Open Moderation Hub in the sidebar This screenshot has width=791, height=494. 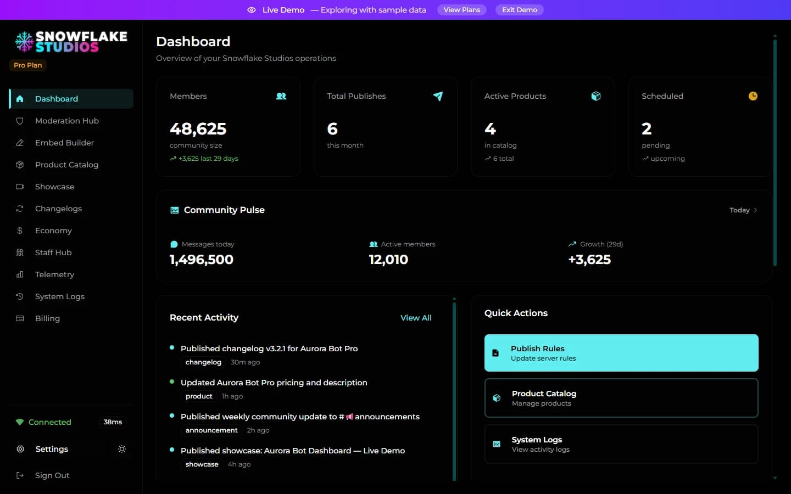(x=71, y=121)
